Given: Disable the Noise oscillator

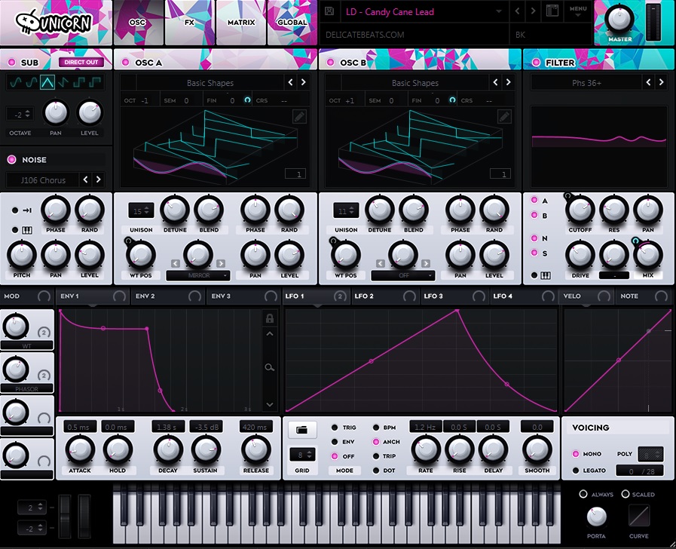Looking at the screenshot, I should 11,159.
